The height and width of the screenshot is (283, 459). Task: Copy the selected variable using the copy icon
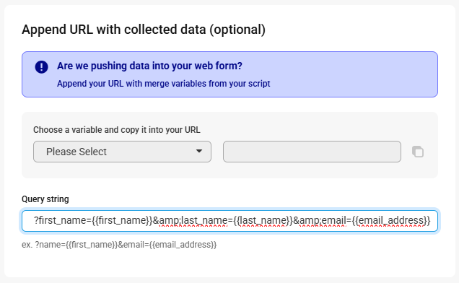418,152
